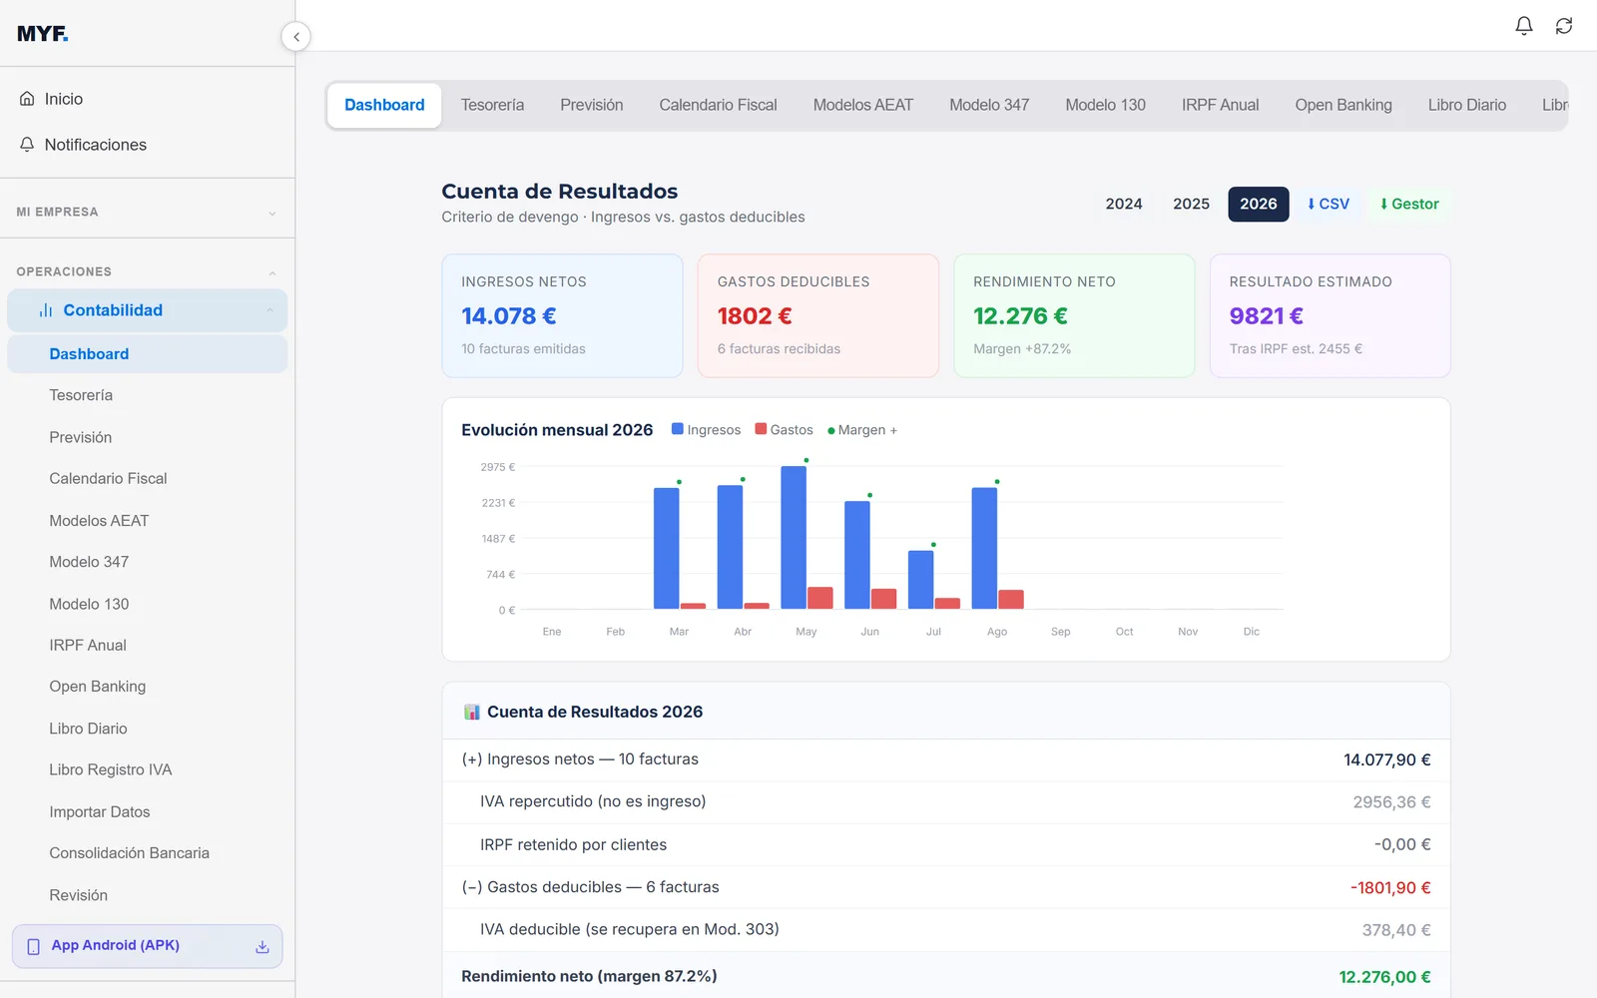1597x998 pixels.
Task: Expand the MI EMPRESA section
Action: point(148,212)
